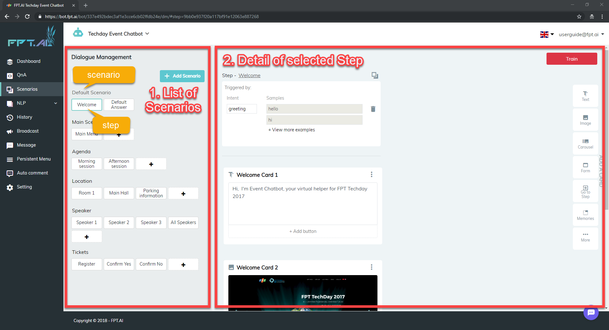The image size is (609, 330).
Task: Click the Setting gear icon
Action: [10, 187]
